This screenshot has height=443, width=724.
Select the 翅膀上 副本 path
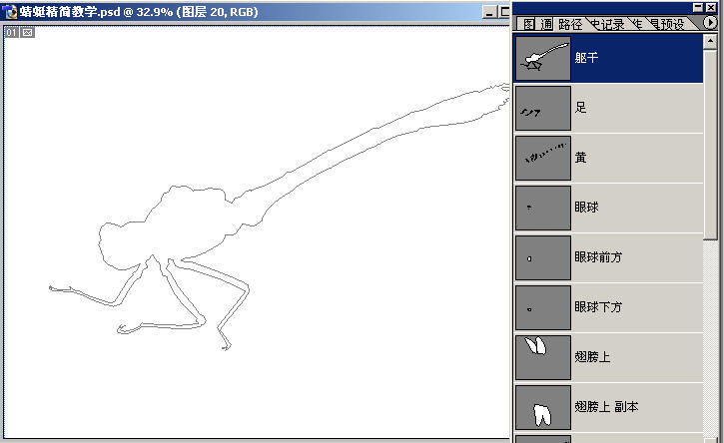(608, 407)
